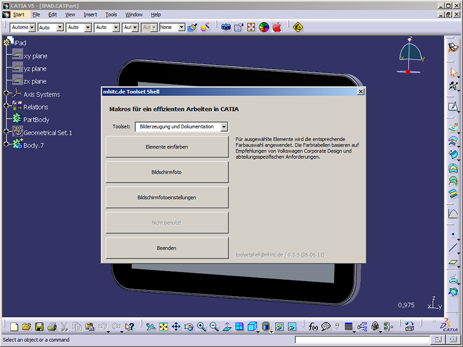Screen dimensions: 463x347
Task: Open the Window menu
Action: pyautogui.click(x=134, y=14)
